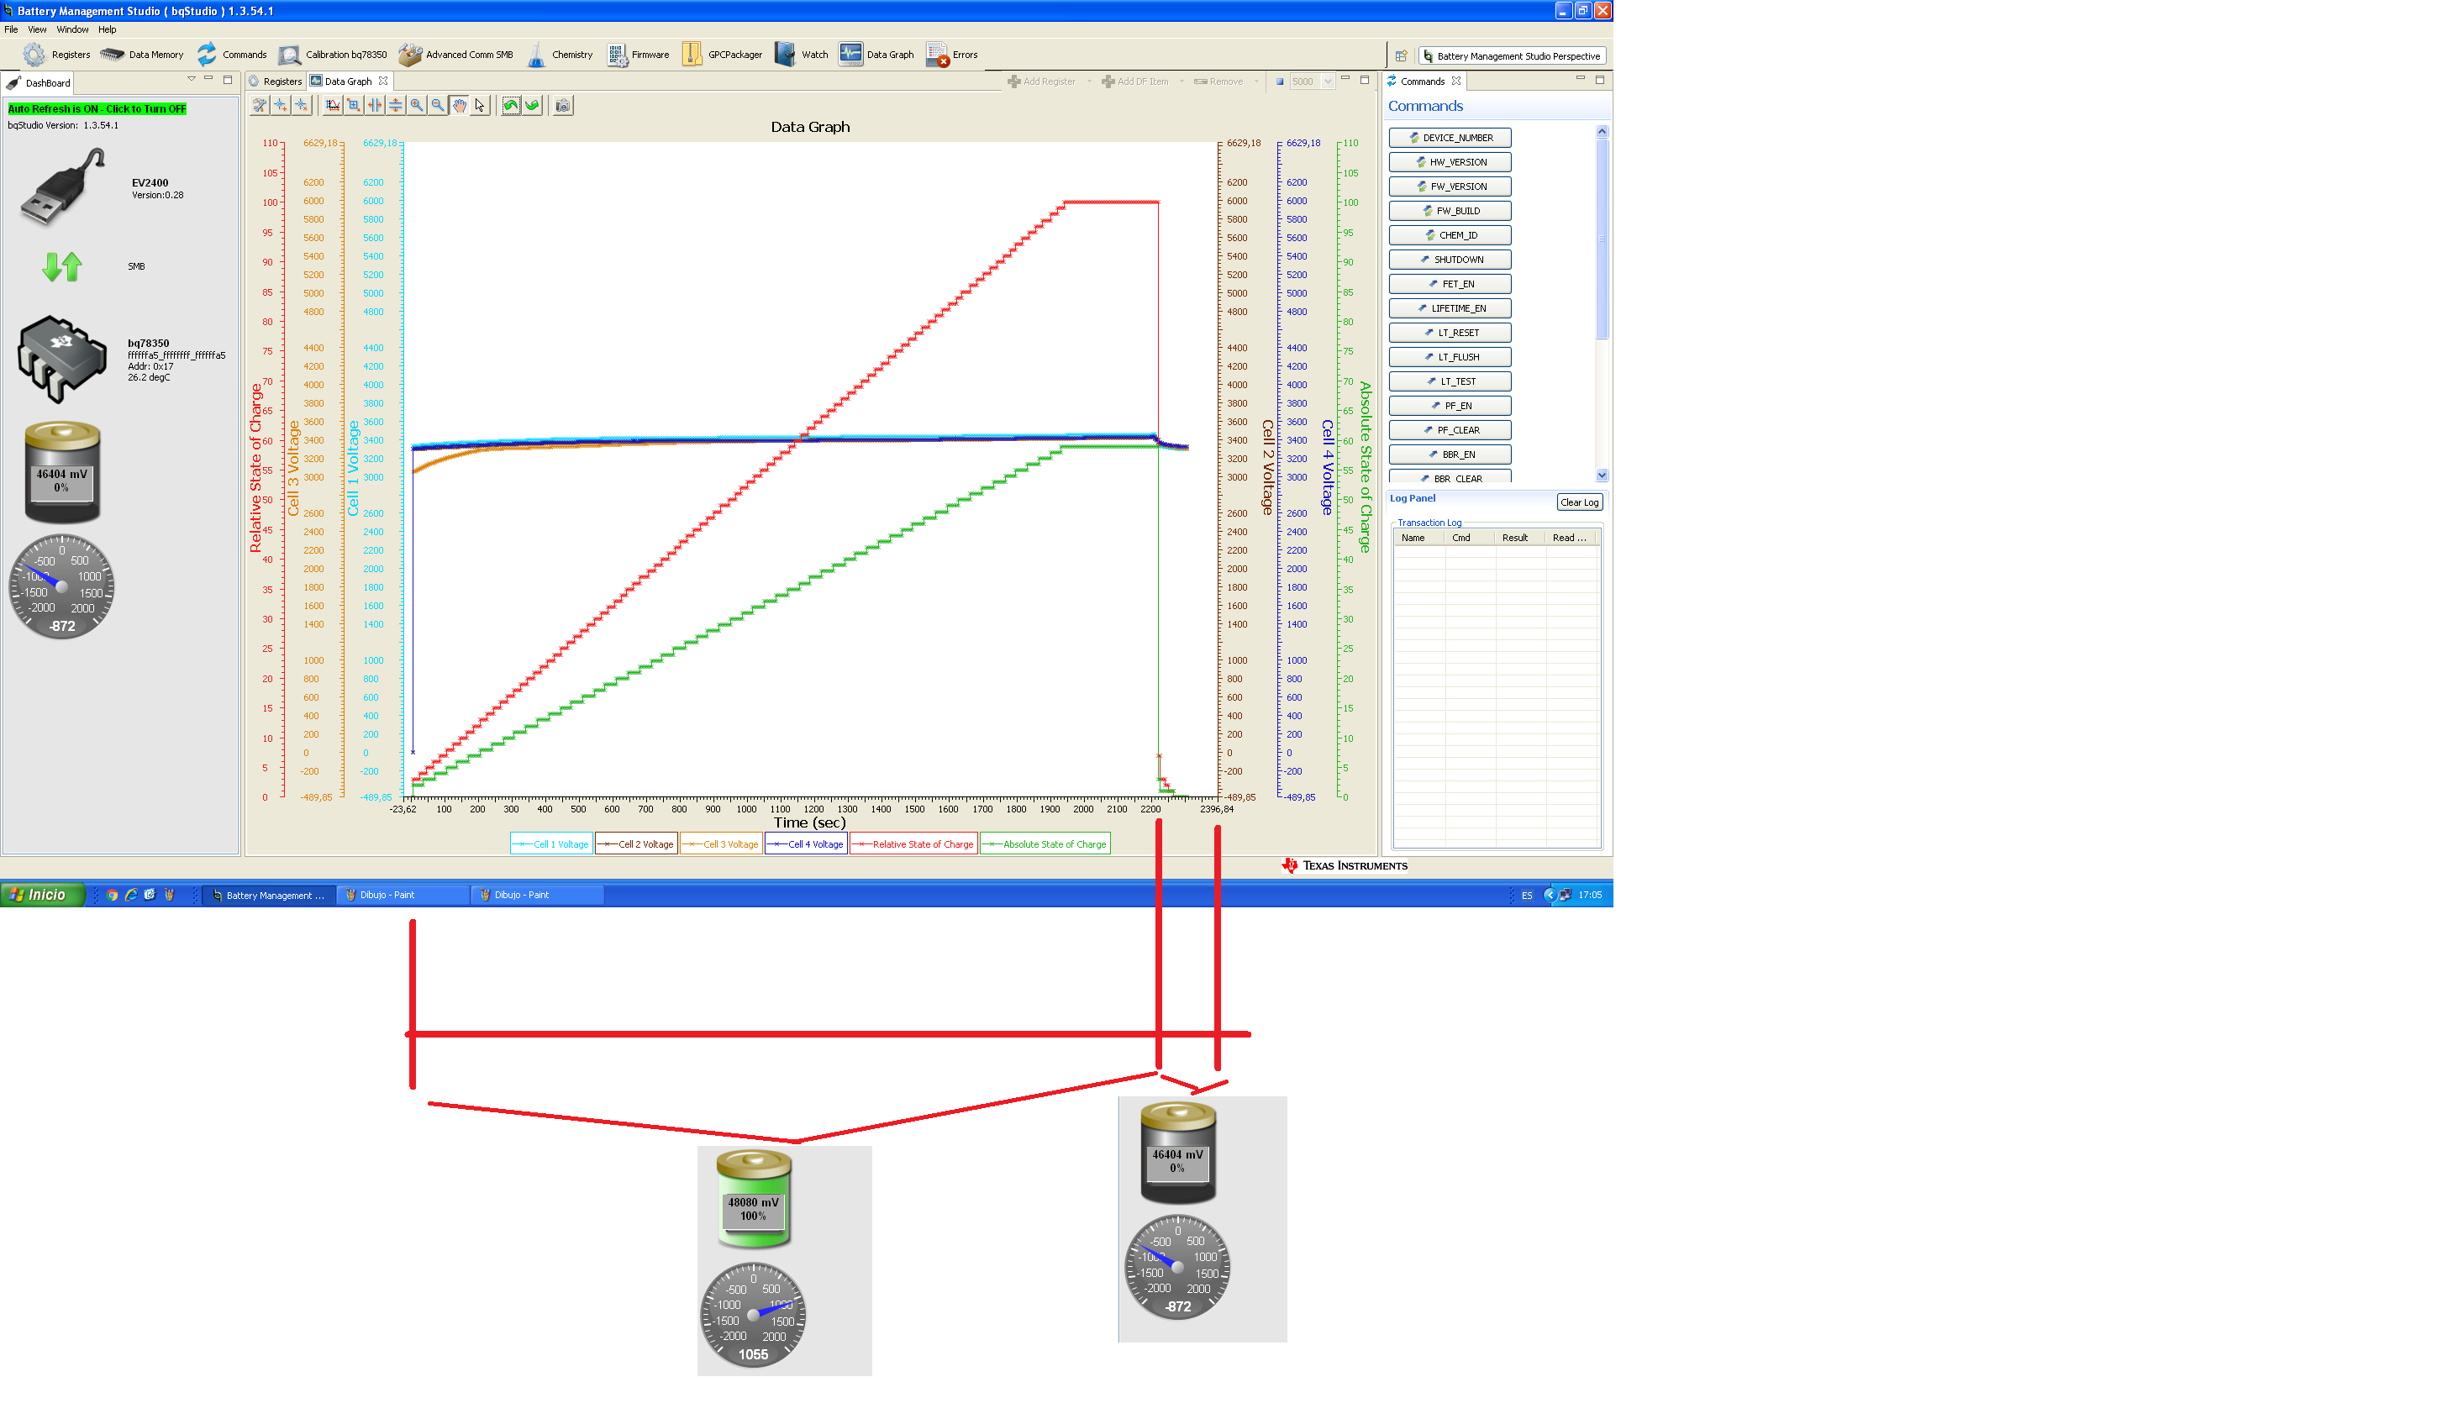
Task: Close the Data Graph tab
Action: [383, 81]
